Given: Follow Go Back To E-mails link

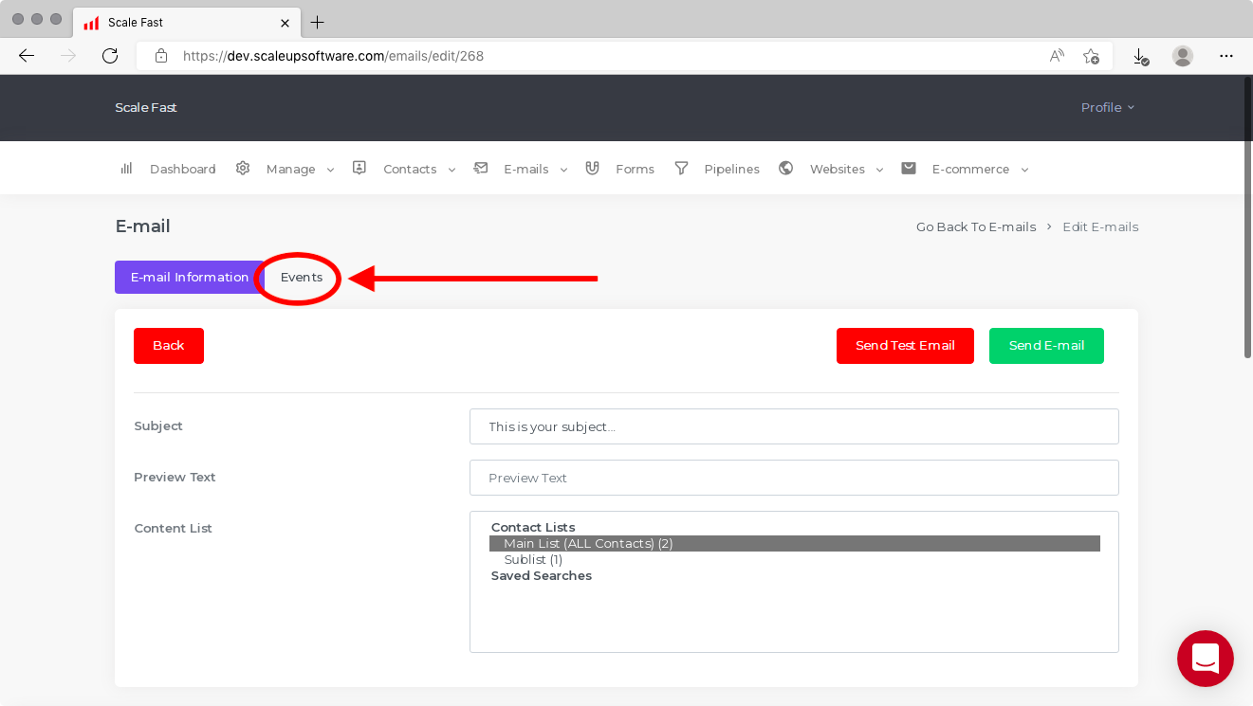Looking at the screenshot, I should point(976,227).
